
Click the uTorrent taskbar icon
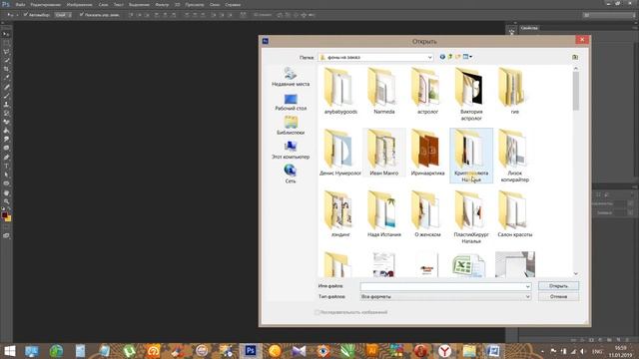pos(129,350)
